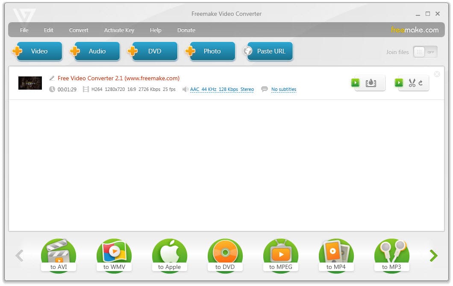Viewport: 453px width, 286px height.
Task: Click the pencil icon to rename the video
Action: point(52,78)
